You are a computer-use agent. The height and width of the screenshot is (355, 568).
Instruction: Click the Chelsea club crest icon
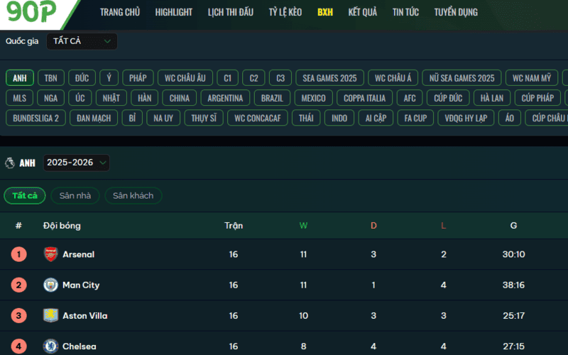pyautogui.click(x=50, y=346)
